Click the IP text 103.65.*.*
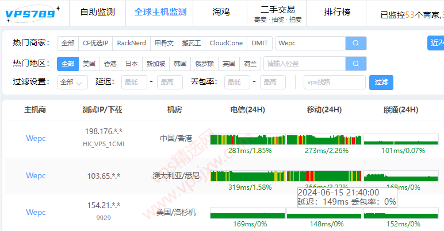 coord(104,176)
